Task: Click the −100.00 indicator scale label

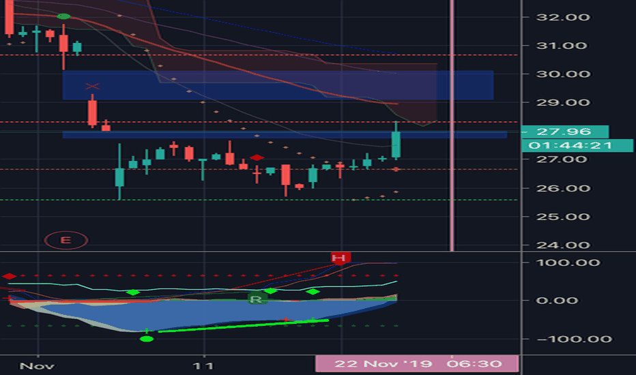Action: [x=574, y=339]
